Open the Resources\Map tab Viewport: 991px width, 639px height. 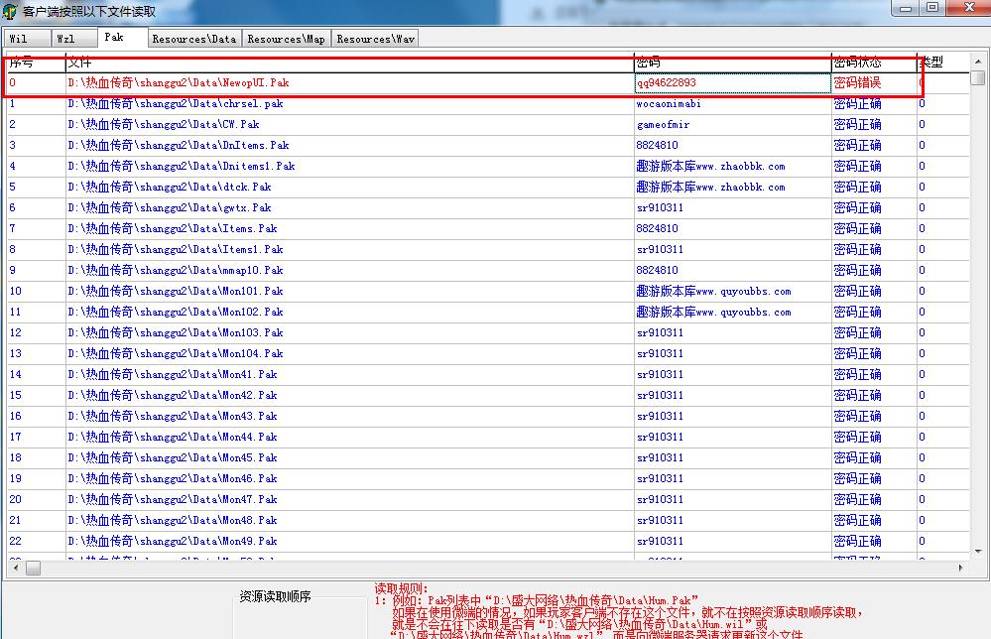286,39
